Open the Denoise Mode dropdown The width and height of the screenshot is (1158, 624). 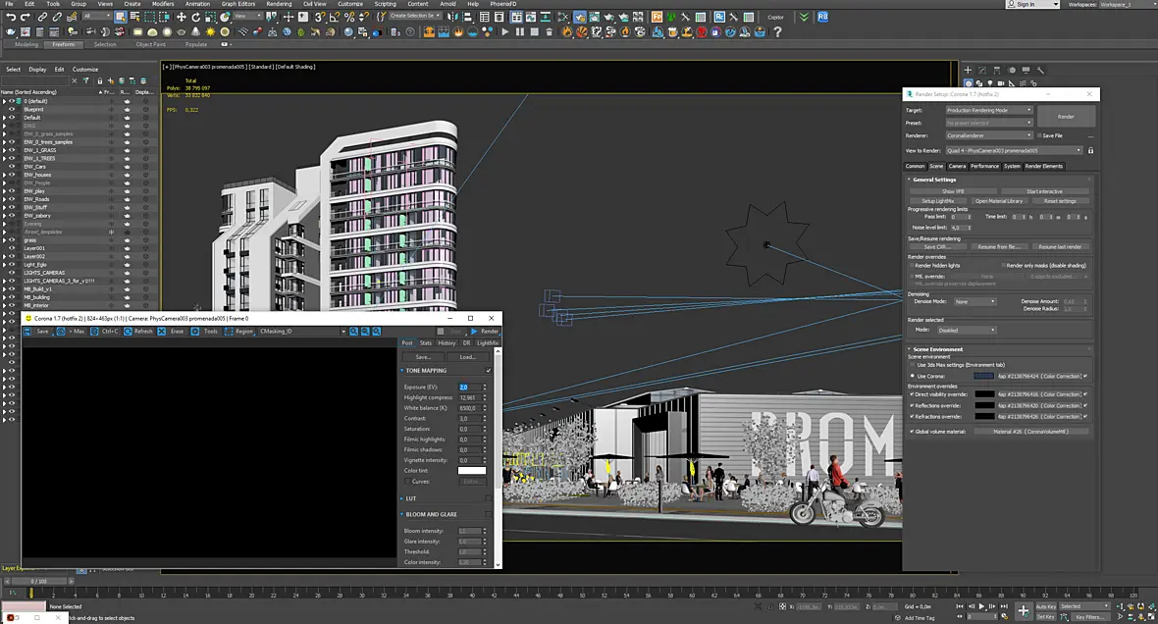974,301
